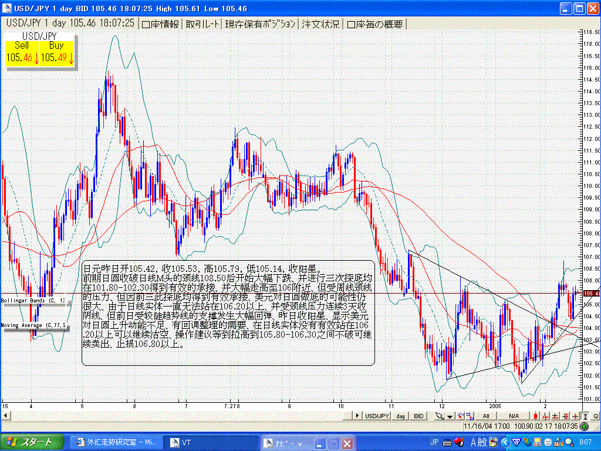This screenshot has width=601, height=451.
Task: Switch to the USD/JPY 1 day chart tab
Action: tap(70, 23)
